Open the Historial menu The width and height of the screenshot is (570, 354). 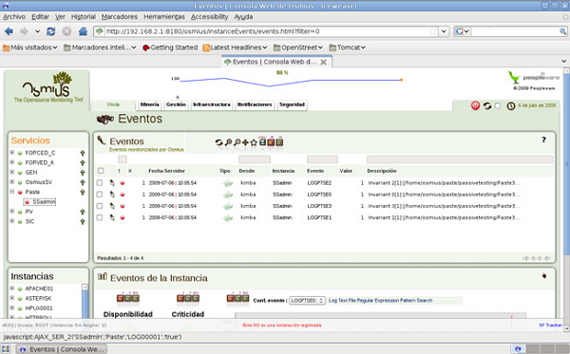coord(84,17)
